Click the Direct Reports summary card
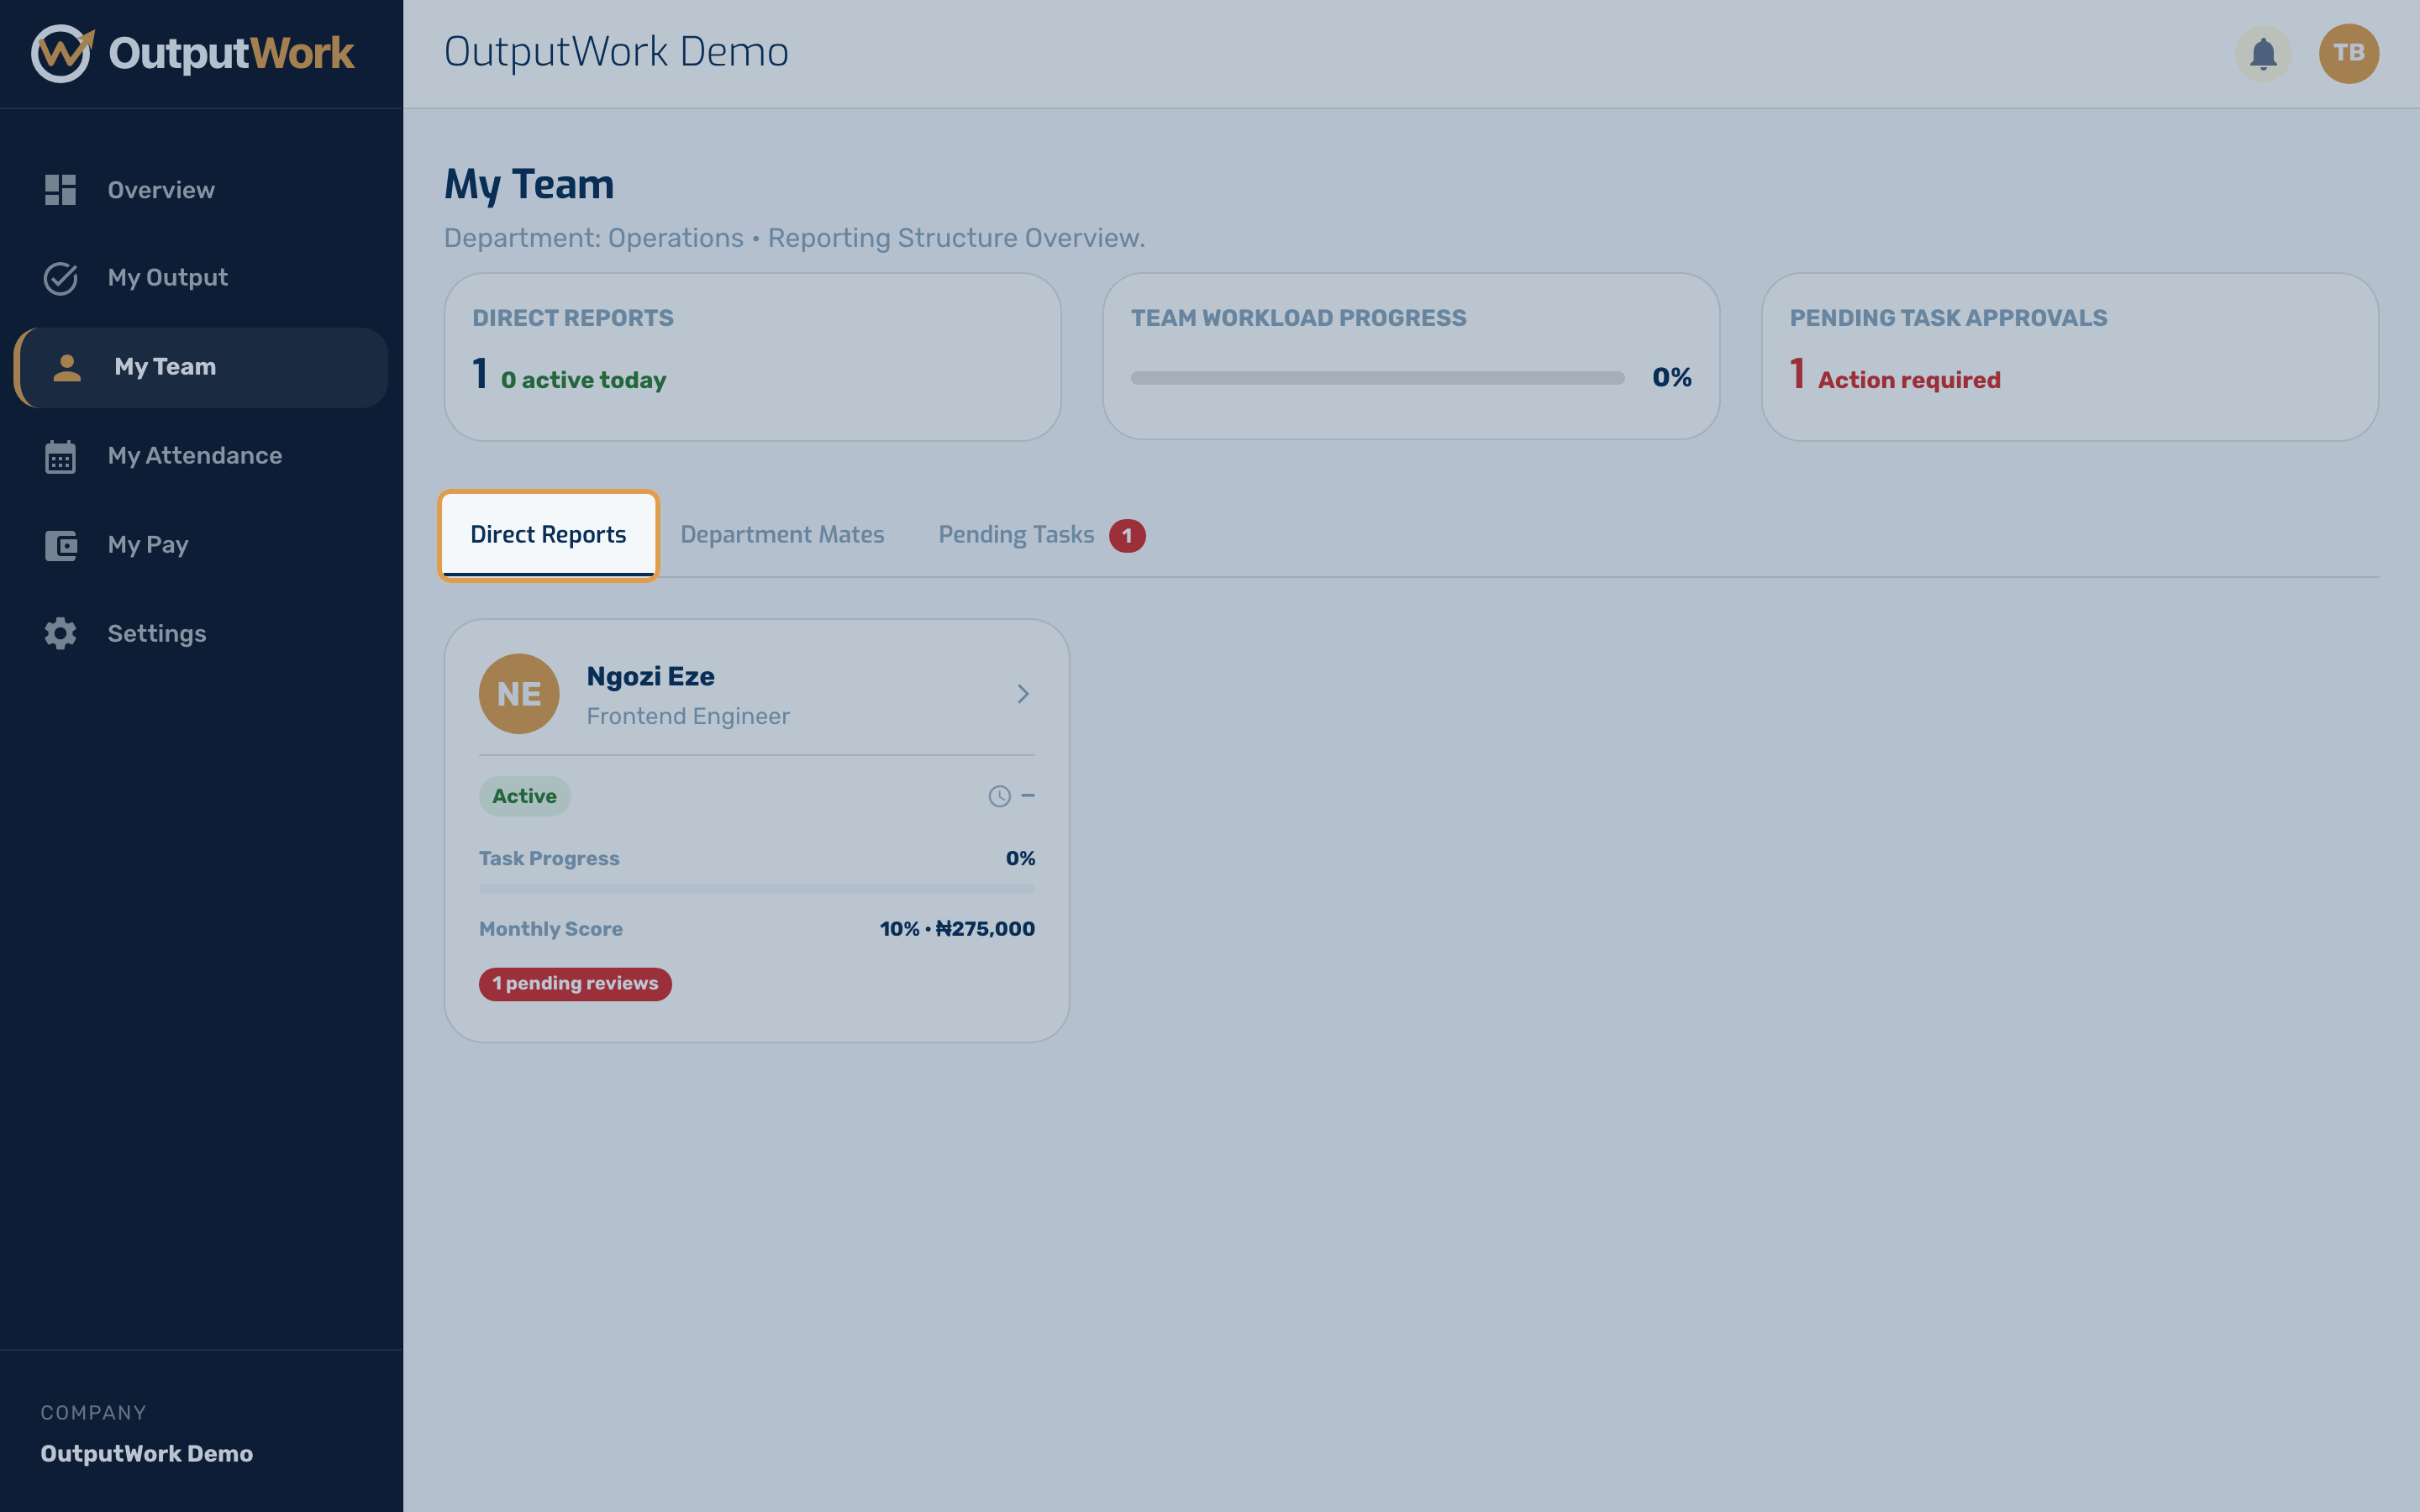The width and height of the screenshot is (2420, 1512). pos(752,357)
